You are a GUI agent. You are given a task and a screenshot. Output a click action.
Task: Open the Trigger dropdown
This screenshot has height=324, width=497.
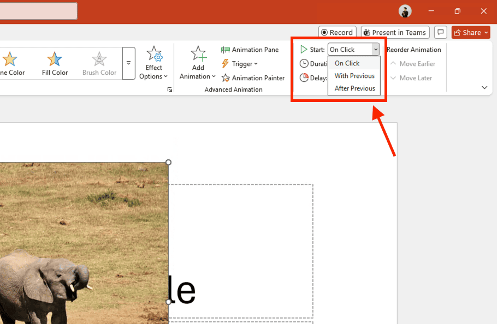coord(239,64)
